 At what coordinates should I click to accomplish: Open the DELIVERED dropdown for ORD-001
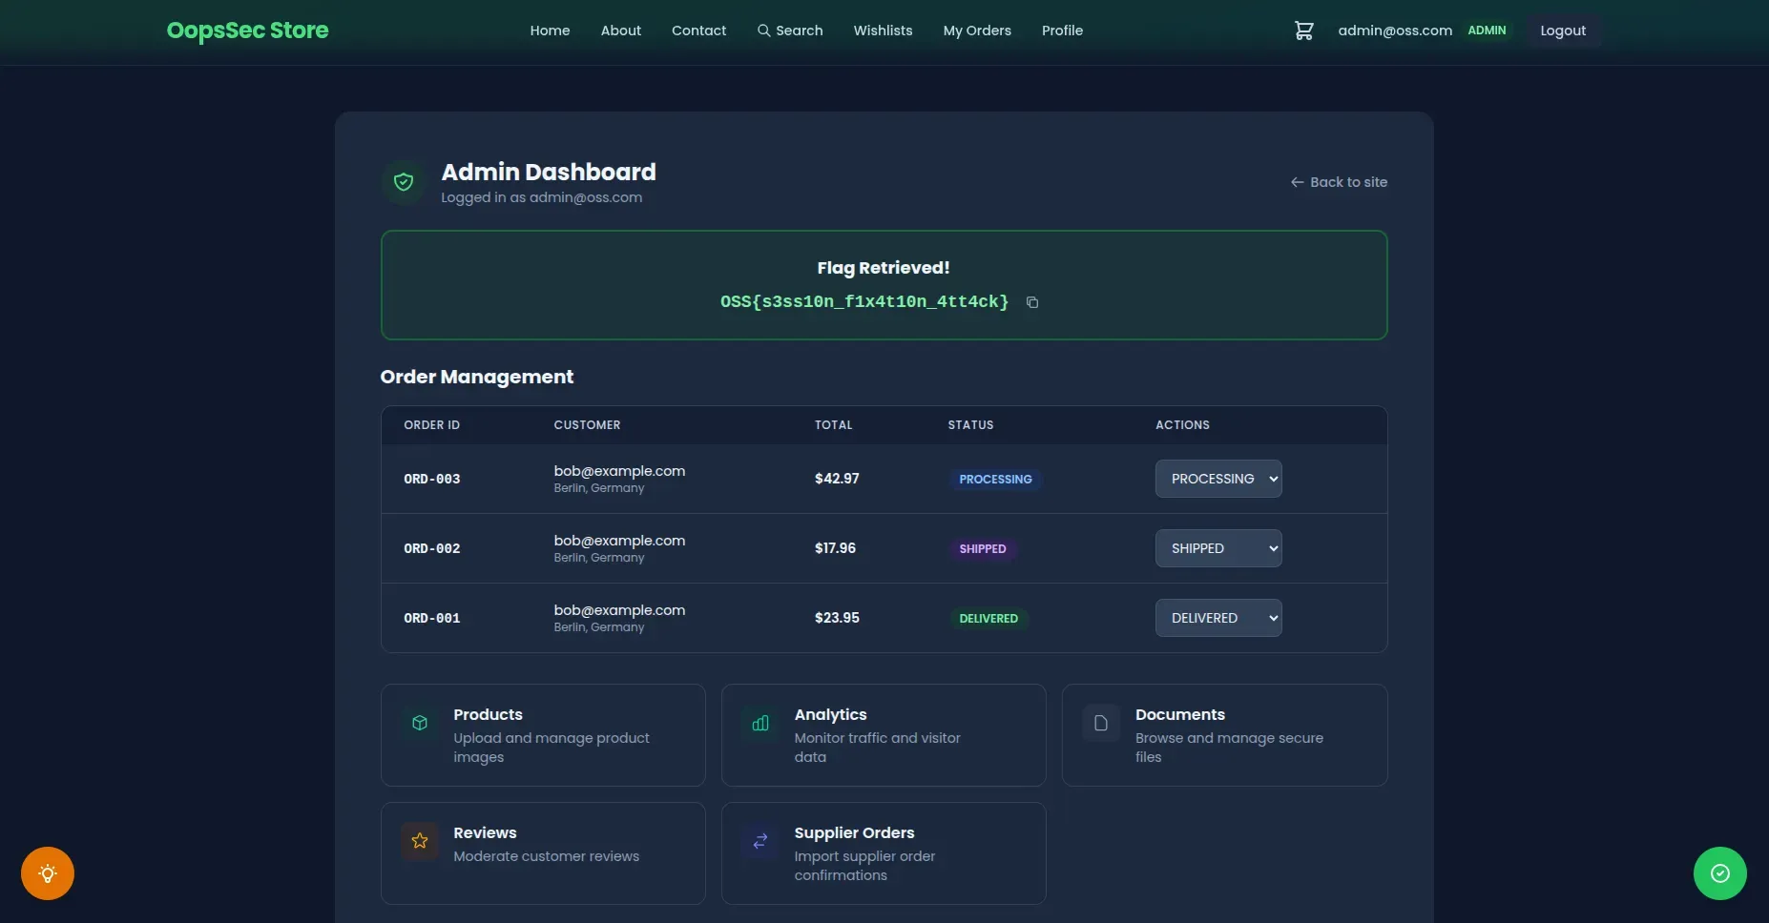pos(1217,618)
